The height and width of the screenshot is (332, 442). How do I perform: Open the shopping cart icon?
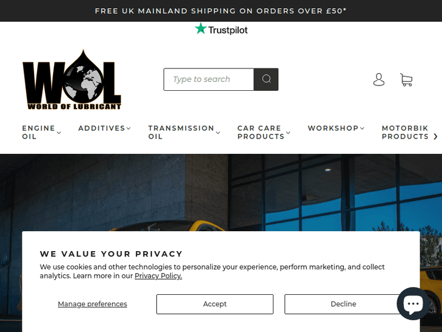(x=406, y=80)
